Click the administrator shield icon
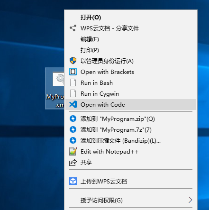The width and height of the screenshot is (209, 210). tap(73, 61)
